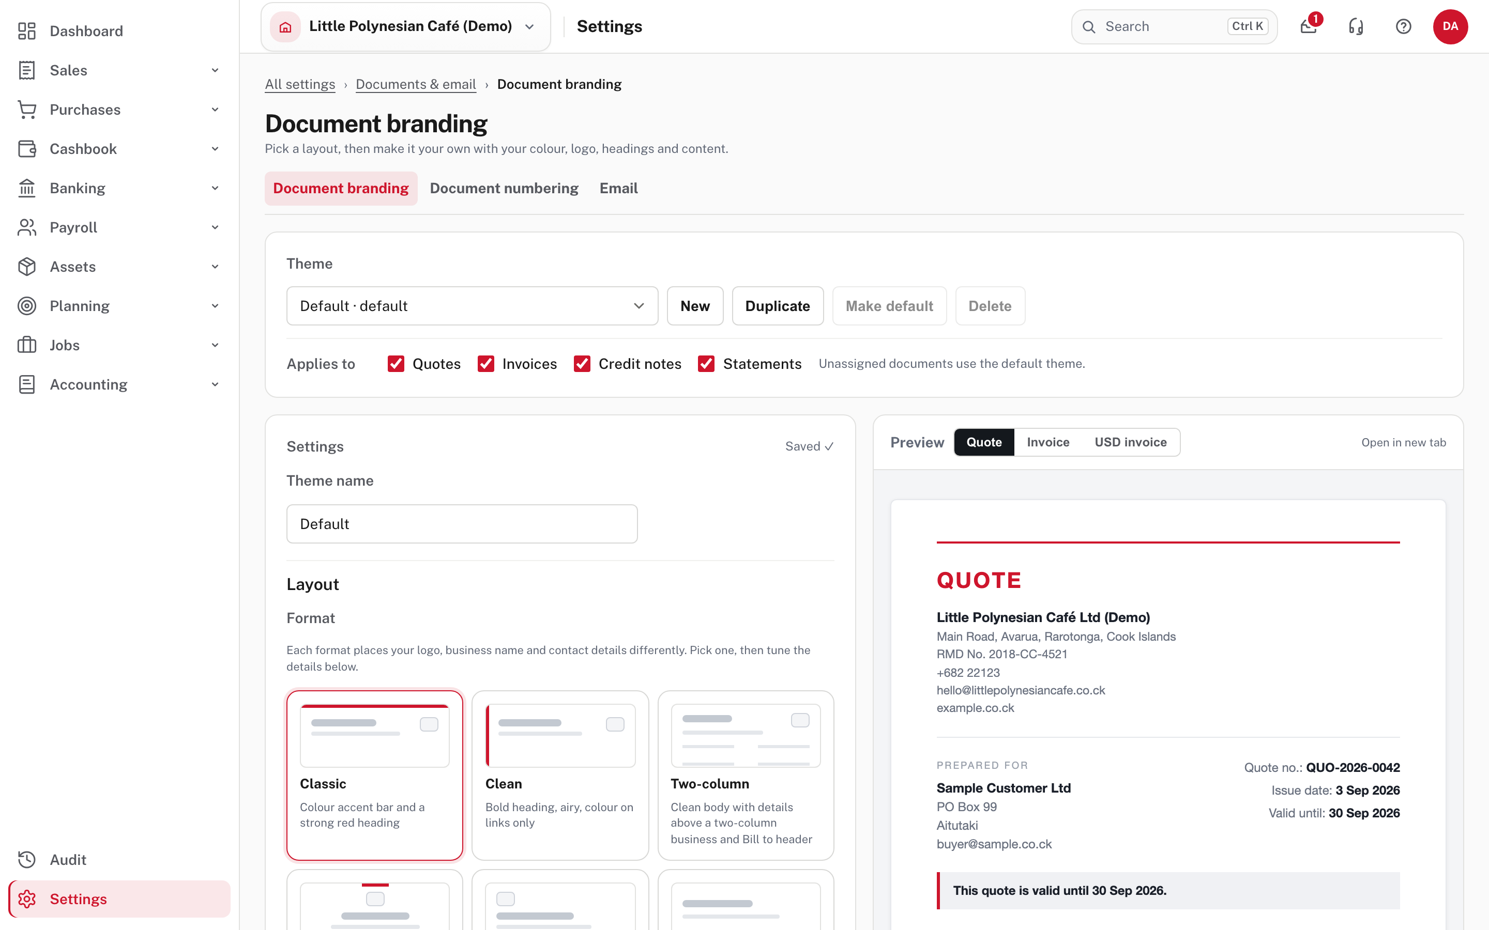
Task: Uncheck the Quotes checkbox
Action: coord(396,364)
